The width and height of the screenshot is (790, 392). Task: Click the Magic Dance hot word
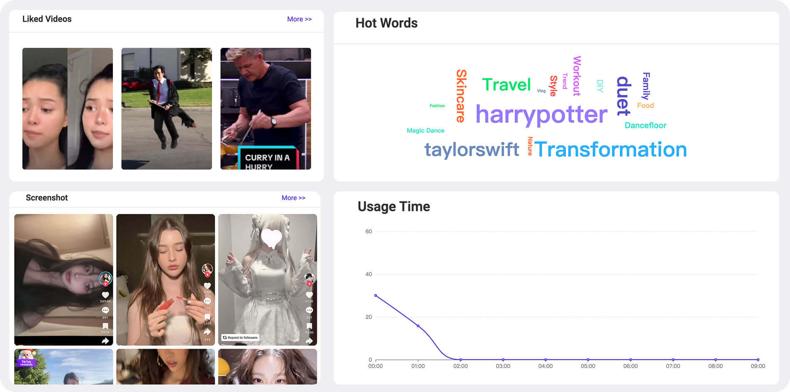425,131
